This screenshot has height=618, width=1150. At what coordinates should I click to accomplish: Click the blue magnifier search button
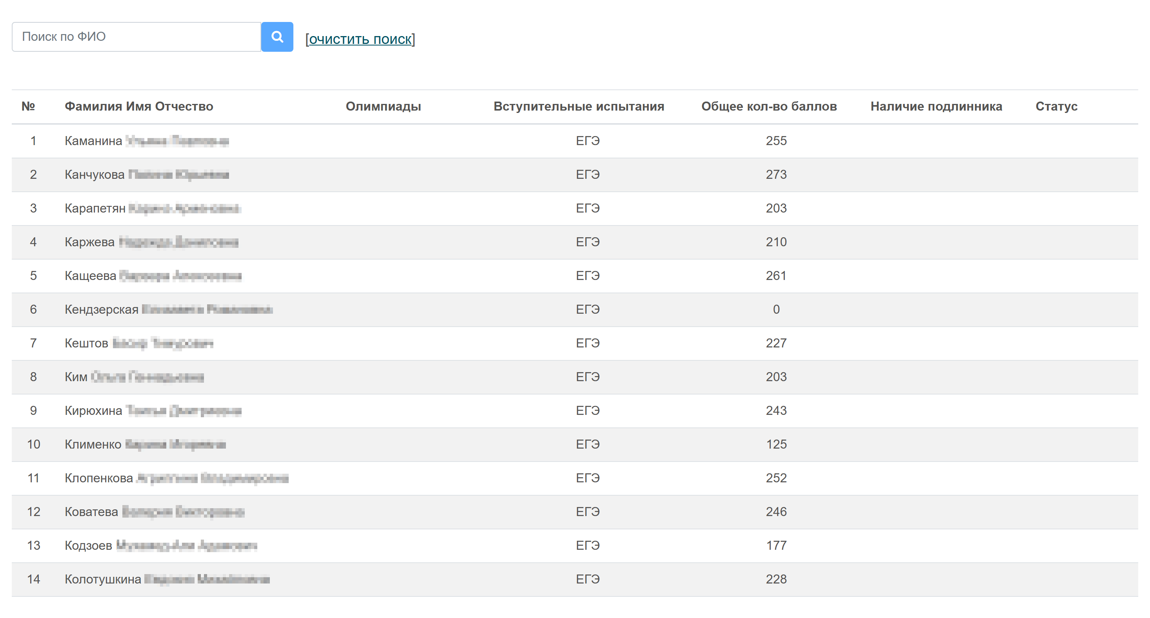[x=277, y=36]
